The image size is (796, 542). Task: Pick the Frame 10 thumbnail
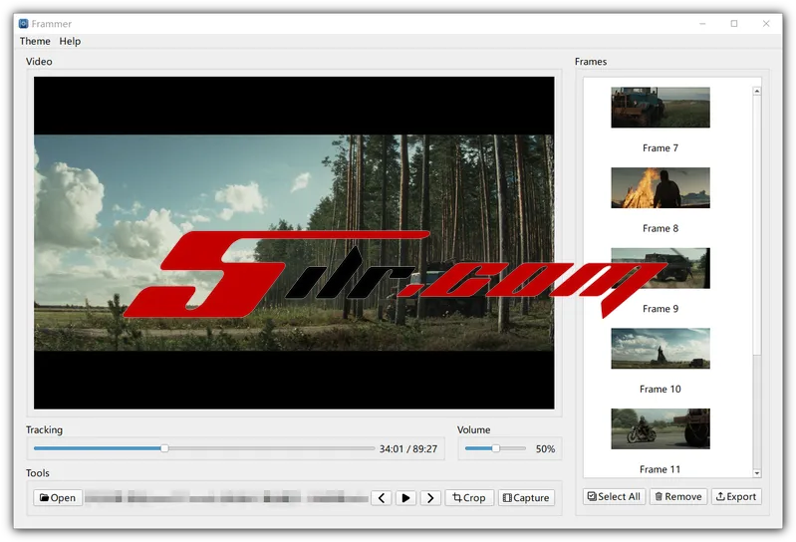(660, 349)
